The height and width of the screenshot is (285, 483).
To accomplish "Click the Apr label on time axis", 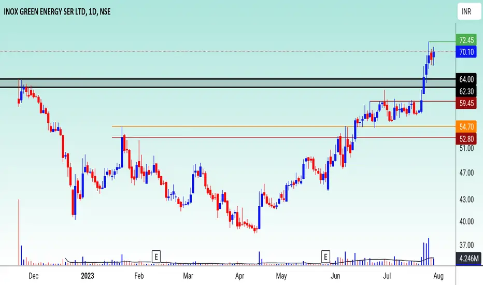I will click(239, 276).
